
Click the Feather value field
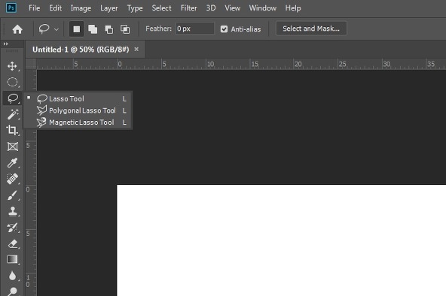click(x=194, y=29)
